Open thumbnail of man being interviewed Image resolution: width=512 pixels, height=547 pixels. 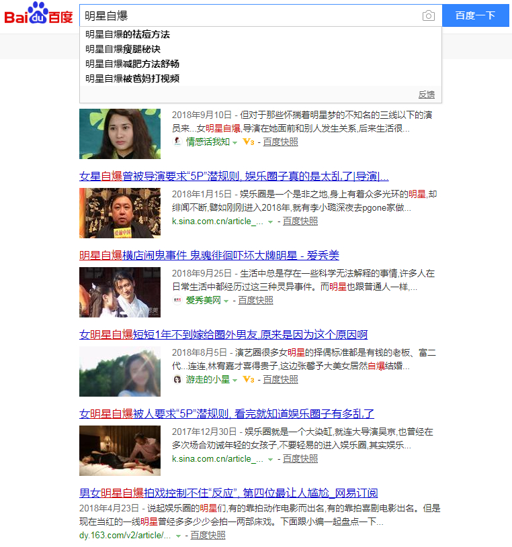(x=120, y=213)
